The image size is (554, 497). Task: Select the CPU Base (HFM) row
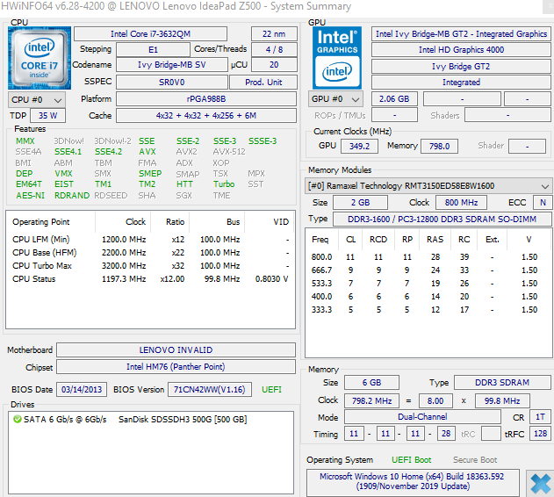(150, 252)
